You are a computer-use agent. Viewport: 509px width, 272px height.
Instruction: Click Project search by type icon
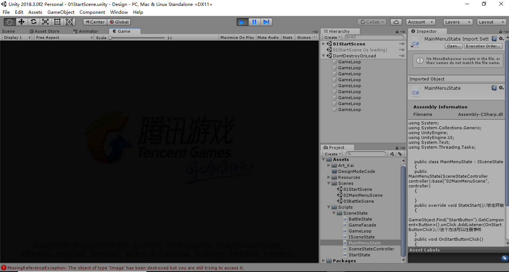[392, 154]
